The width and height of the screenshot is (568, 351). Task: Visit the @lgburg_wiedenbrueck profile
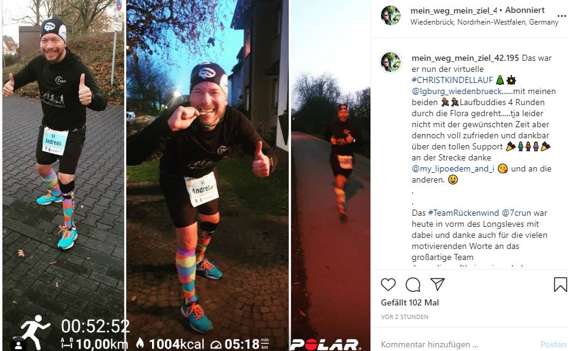pyautogui.click(x=457, y=91)
